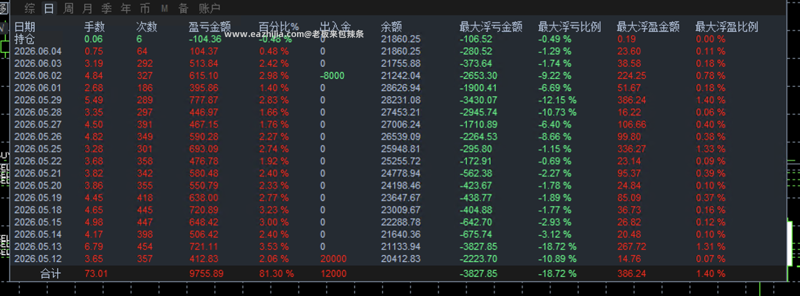Click total profit 9755.89
The width and height of the screenshot is (800, 296).
[x=206, y=274]
